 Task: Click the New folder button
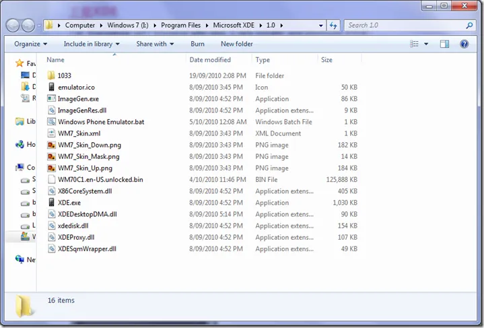pos(237,44)
